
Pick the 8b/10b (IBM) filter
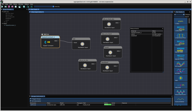pyautogui.click(x=181, y=50)
